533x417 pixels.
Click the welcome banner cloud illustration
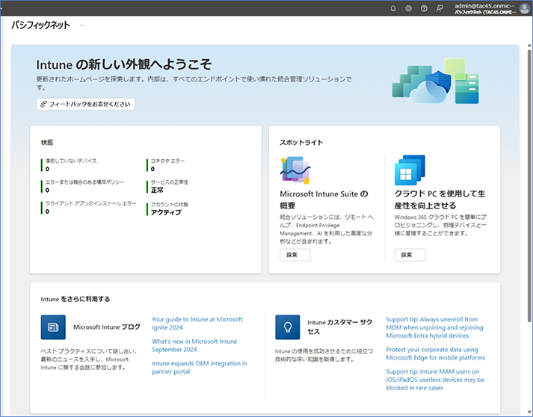click(435, 81)
